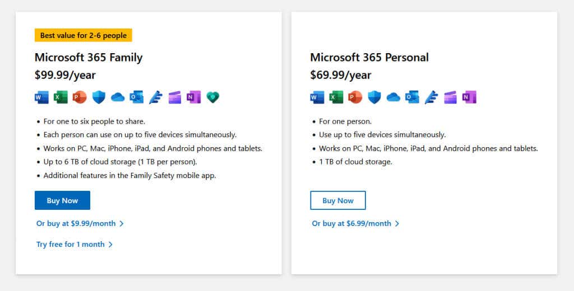Select the PowerPoint icon in the Family plan

point(80,97)
